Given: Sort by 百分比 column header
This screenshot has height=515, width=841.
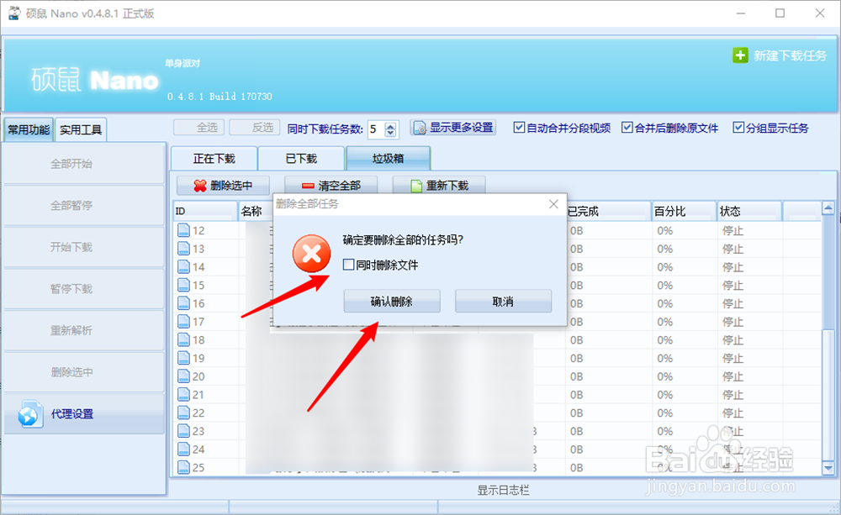Looking at the screenshot, I should (684, 211).
